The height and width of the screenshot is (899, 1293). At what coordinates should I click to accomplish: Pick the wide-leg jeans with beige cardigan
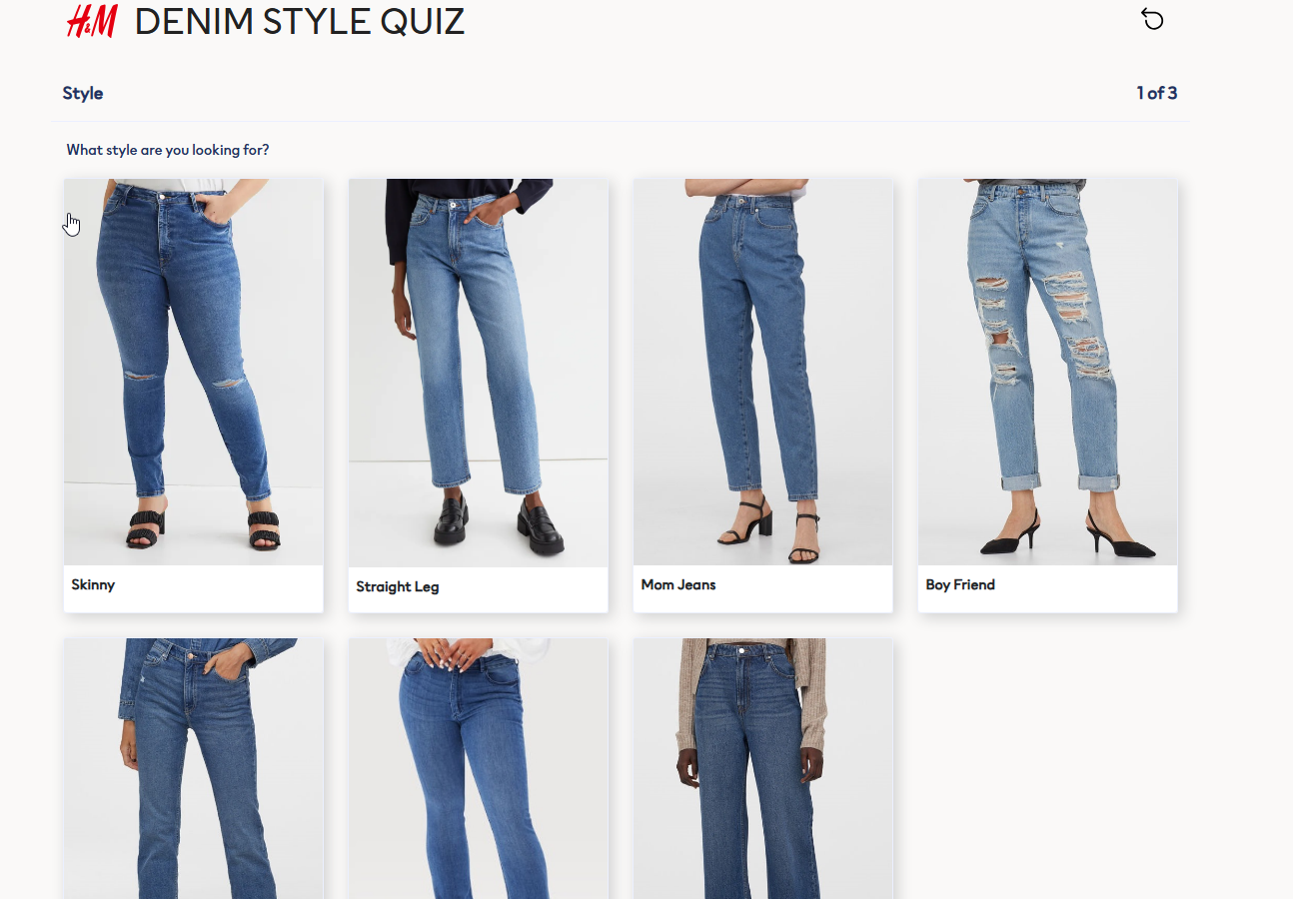763,768
